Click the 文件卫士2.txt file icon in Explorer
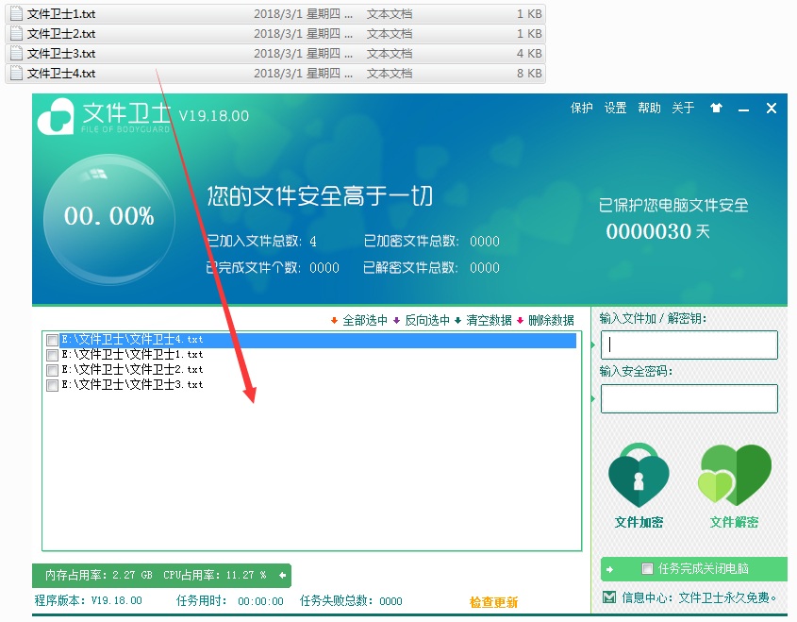 (16, 33)
